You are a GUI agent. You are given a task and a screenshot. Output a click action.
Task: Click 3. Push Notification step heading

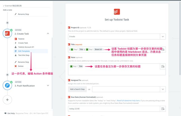[25, 86]
